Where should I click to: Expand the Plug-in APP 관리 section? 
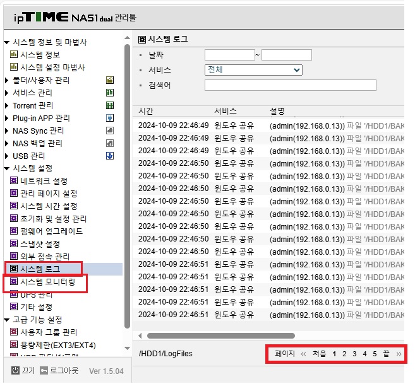pyautogui.click(x=7, y=118)
